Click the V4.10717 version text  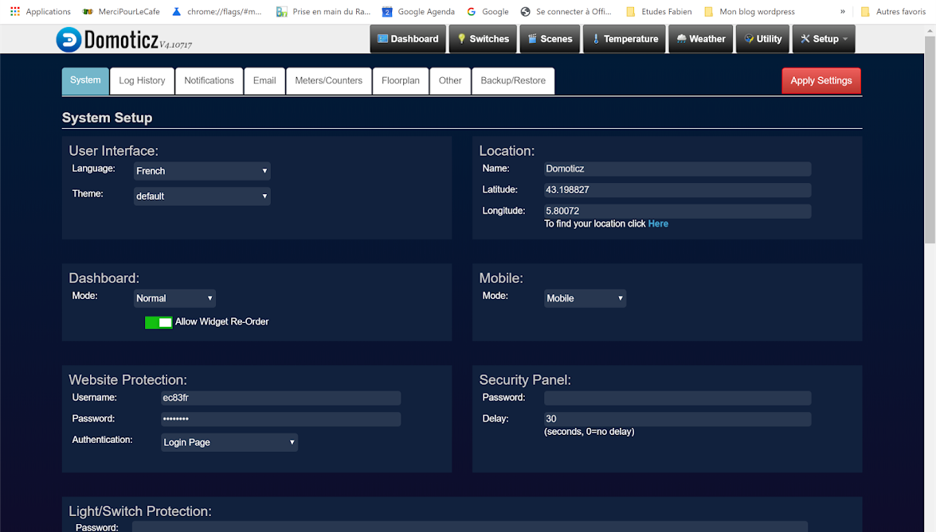click(175, 45)
